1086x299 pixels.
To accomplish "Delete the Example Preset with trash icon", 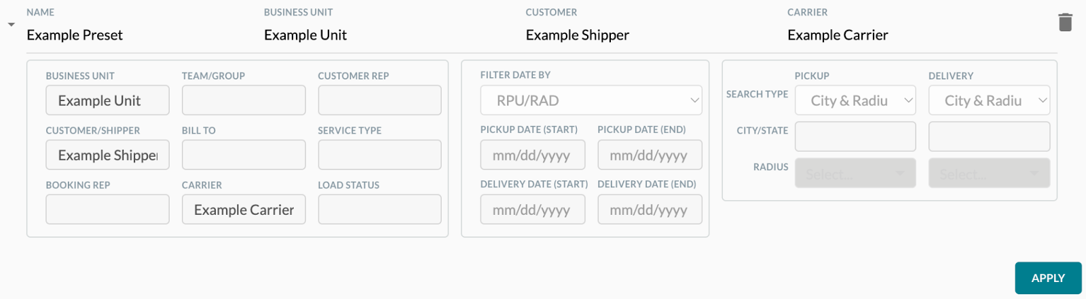I will (x=1065, y=22).
